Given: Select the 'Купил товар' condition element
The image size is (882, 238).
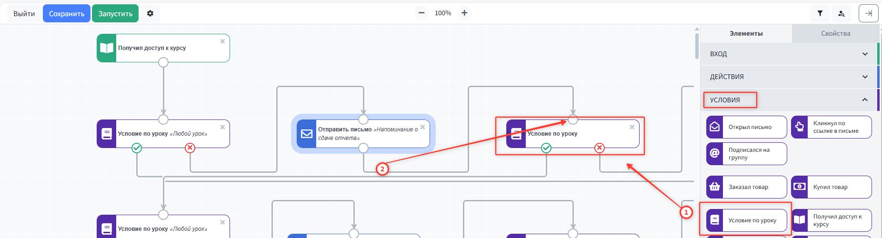Looking at the screenshot, I should [x=831, y=187].
